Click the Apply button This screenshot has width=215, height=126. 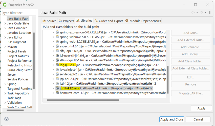pyautogui.click(x=201, y=108)
